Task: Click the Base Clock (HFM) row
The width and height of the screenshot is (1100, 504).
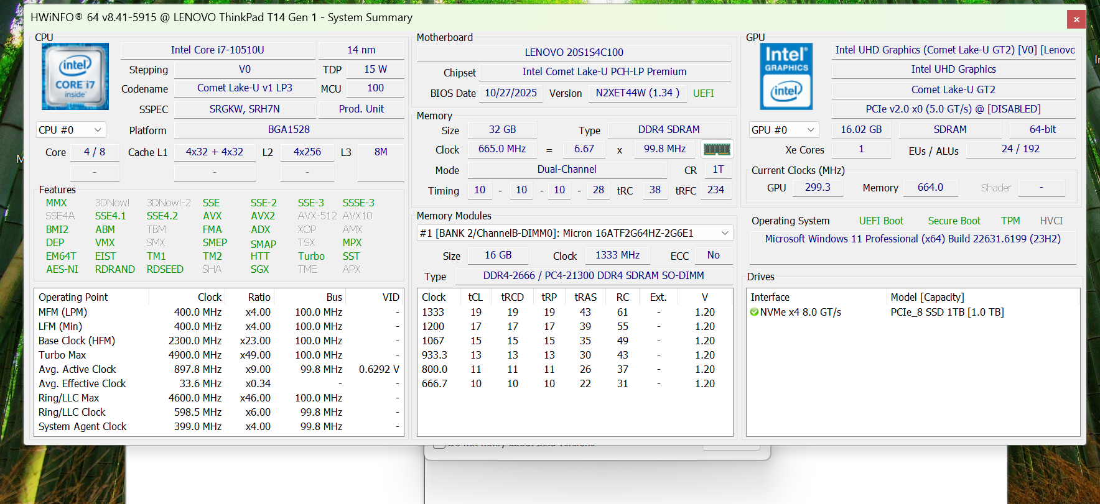Action: pyautogui.click(x=219, y=341)
